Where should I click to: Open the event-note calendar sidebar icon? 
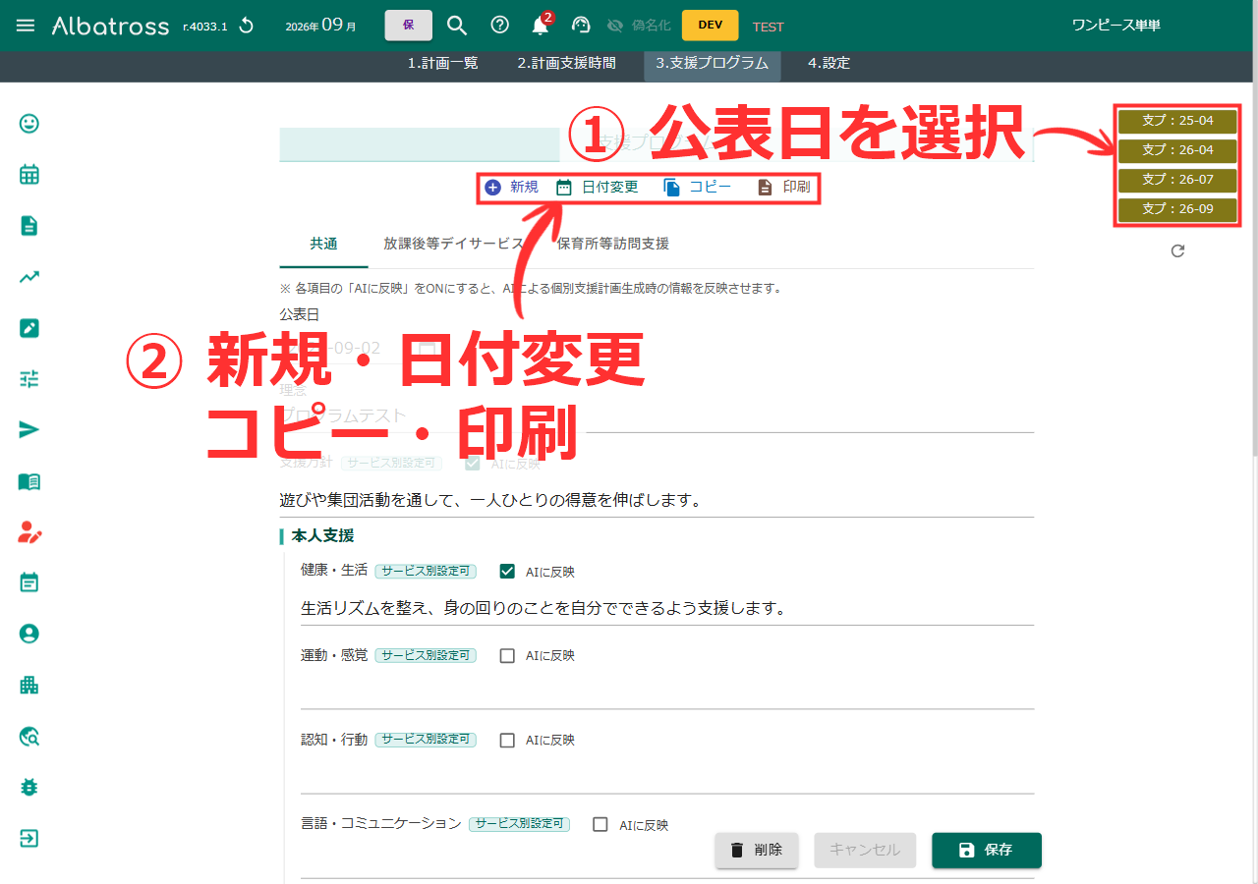click(29, 583)
